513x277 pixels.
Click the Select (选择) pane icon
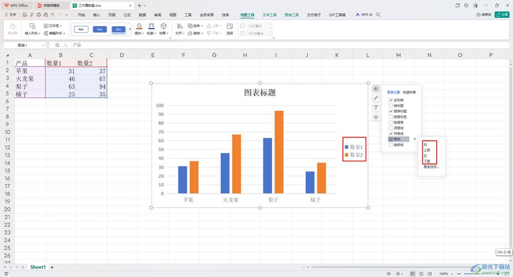coord(230,29)
